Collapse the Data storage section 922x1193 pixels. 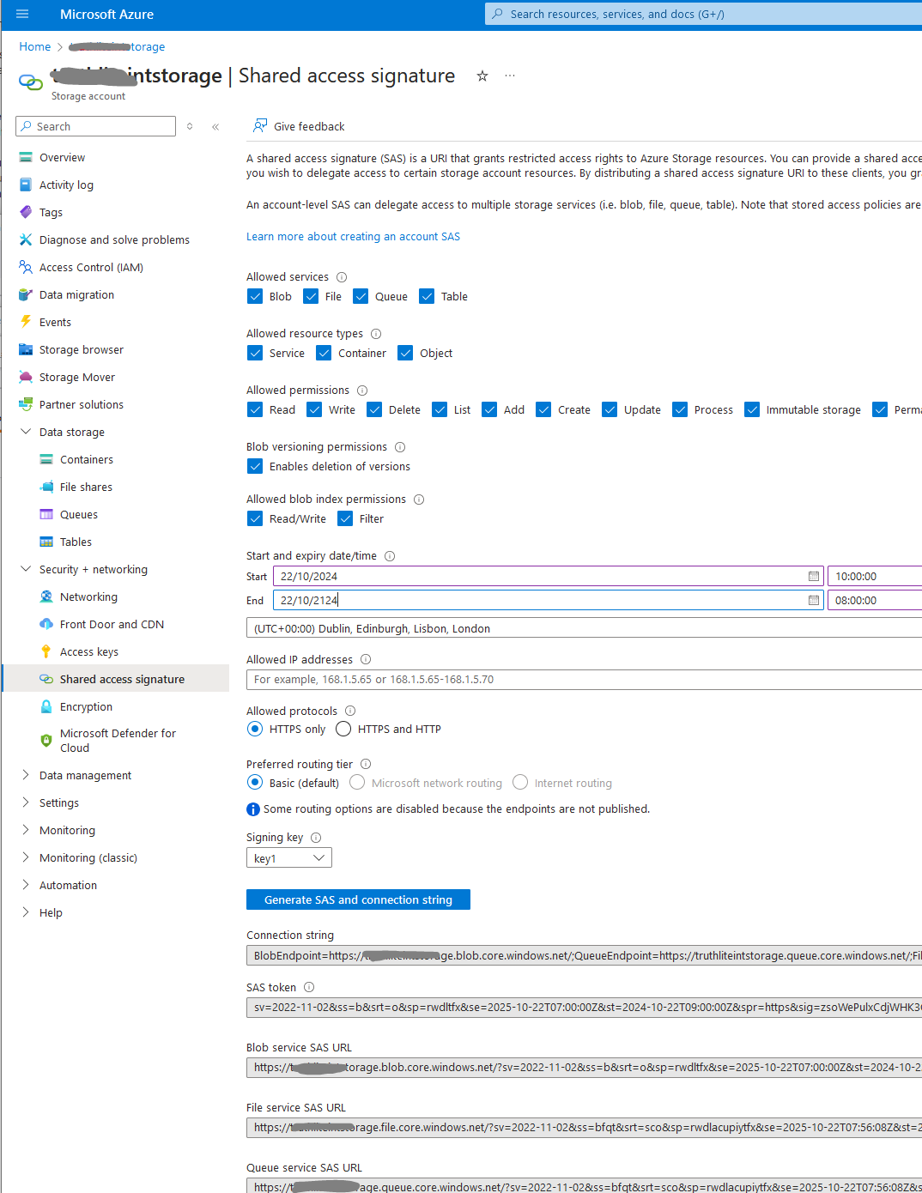[x=26, y=432]
